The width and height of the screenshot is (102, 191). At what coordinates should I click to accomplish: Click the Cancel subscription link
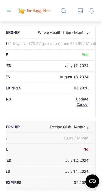point(82,105)
